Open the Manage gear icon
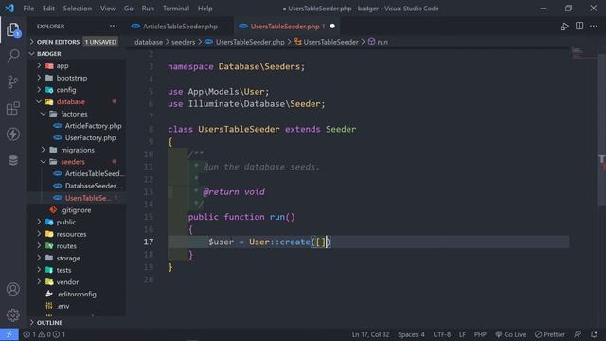This screenshot has width=606, height=341. click(x=13, y=315)
